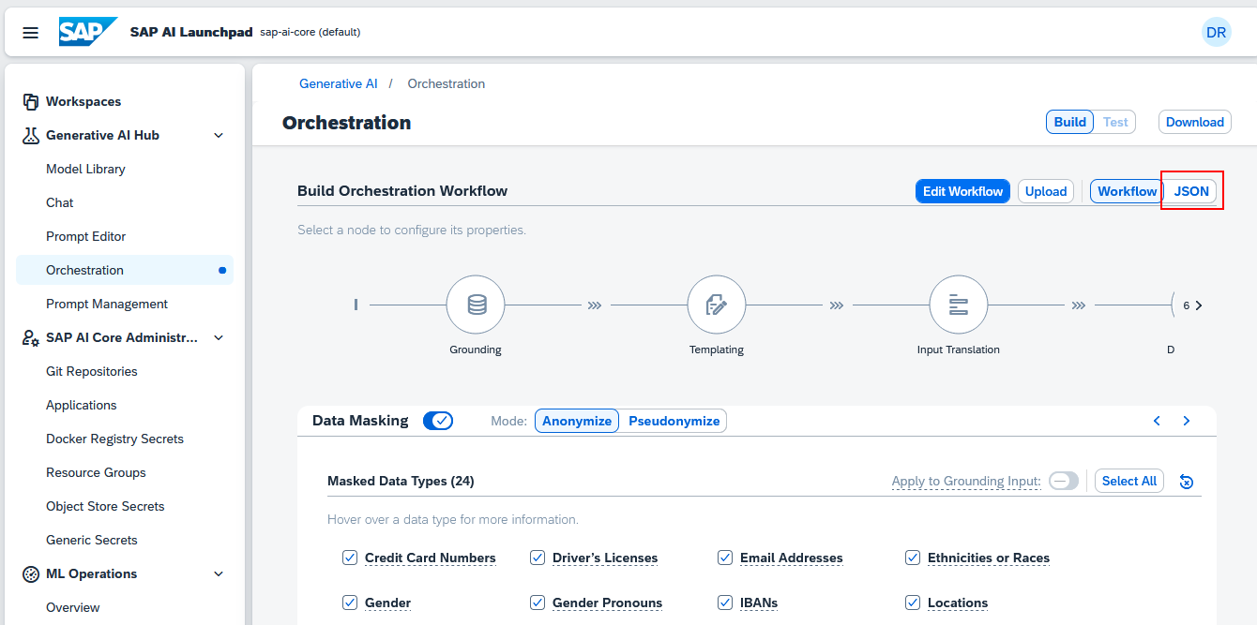Open Docker Registry Secrets page

point(125,439)
